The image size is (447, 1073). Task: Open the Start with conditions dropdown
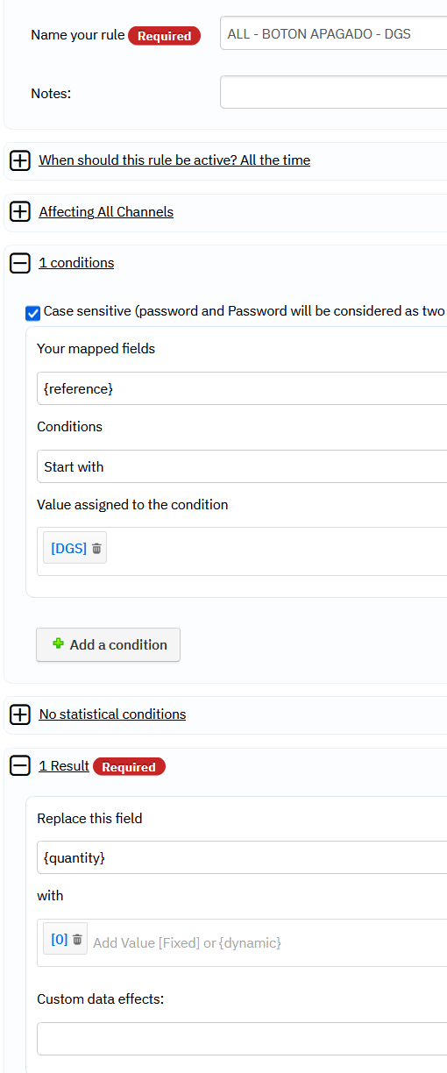(x=242, y=466)
